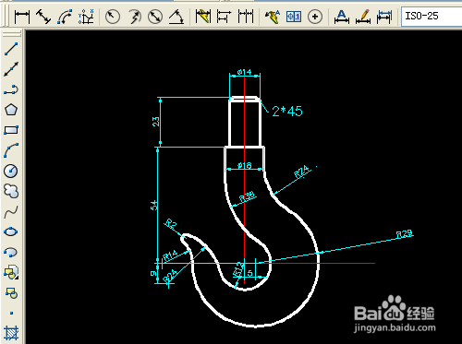
Task: Select the Ellipse Arc tool
Action: (11, 252)
